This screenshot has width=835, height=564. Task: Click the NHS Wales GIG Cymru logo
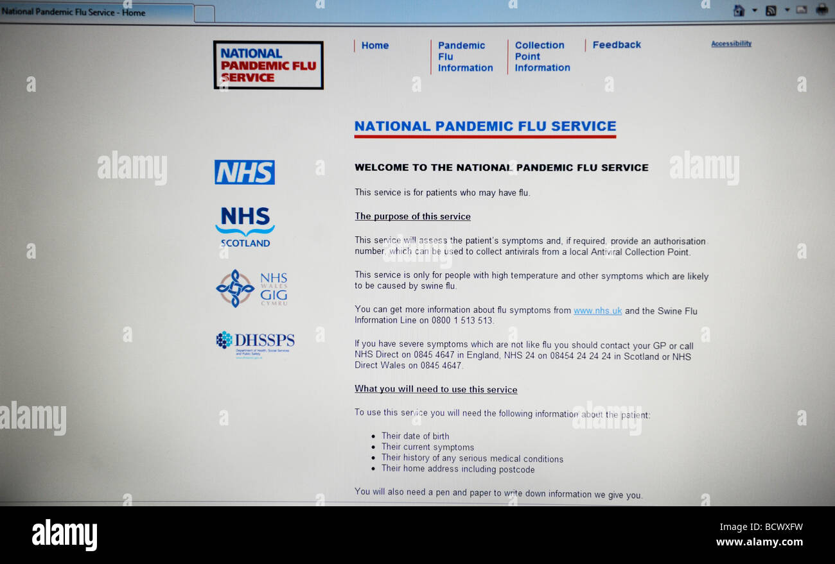[x=252, y=289]
